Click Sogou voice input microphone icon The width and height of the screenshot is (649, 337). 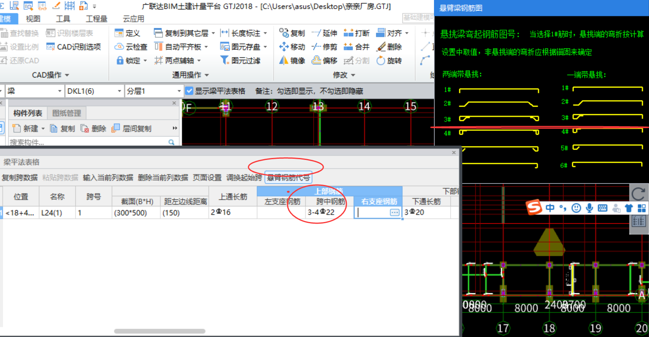[589, 208]
